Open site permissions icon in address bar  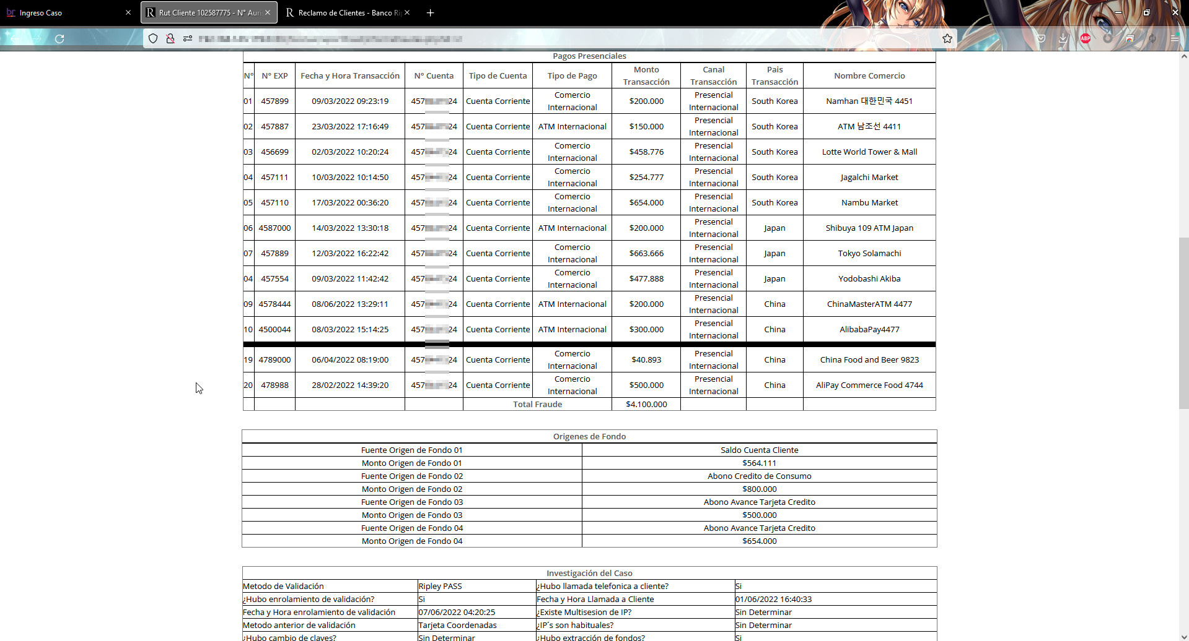[x=187, y=38]
